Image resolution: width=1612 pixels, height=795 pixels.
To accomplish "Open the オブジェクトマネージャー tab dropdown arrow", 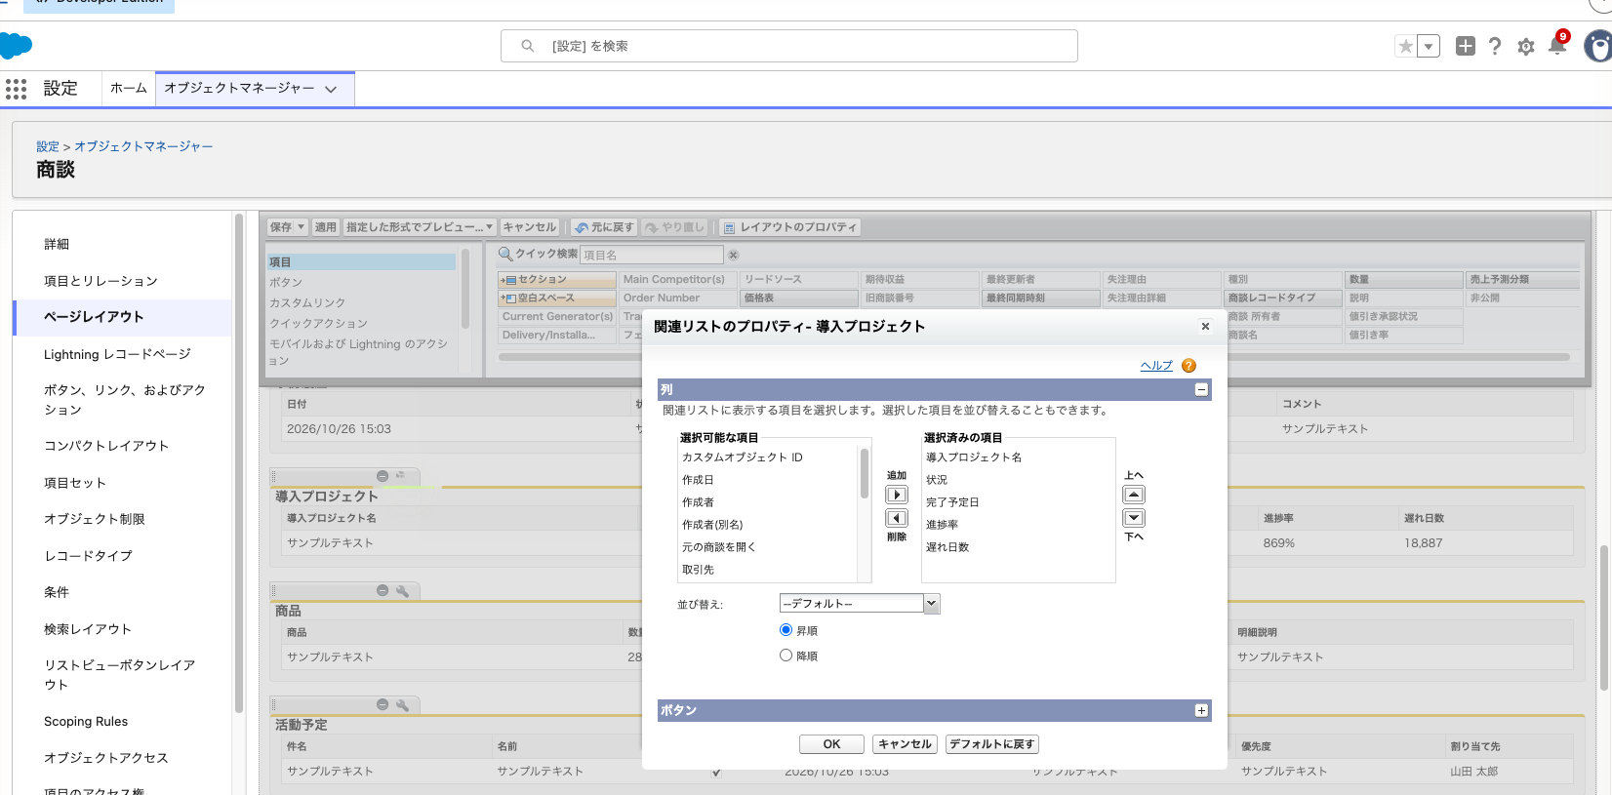I will coord(331,89).
